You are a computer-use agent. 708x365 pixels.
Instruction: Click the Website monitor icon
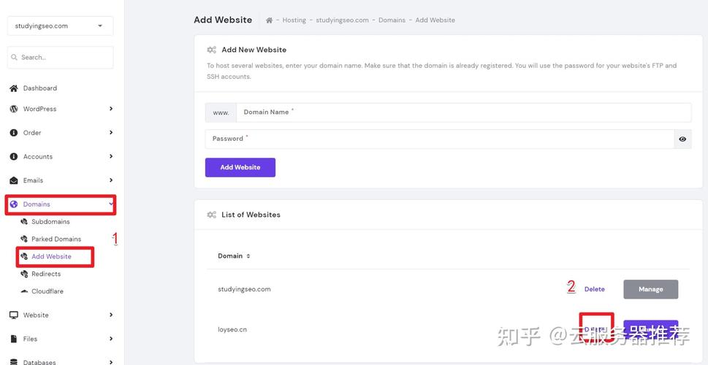click(13, 315)
